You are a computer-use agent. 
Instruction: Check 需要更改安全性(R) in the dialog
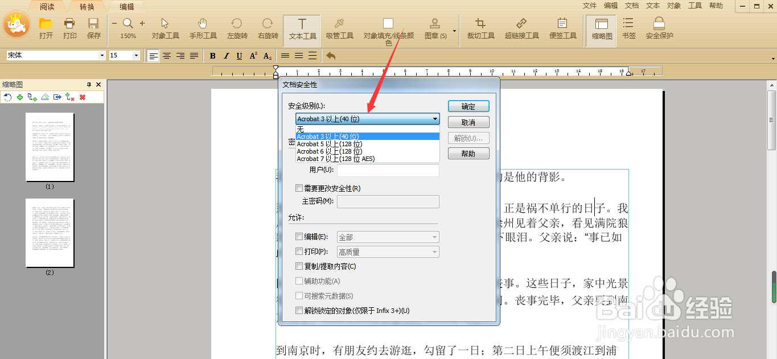pyautogui.click(x=299, y=188)
